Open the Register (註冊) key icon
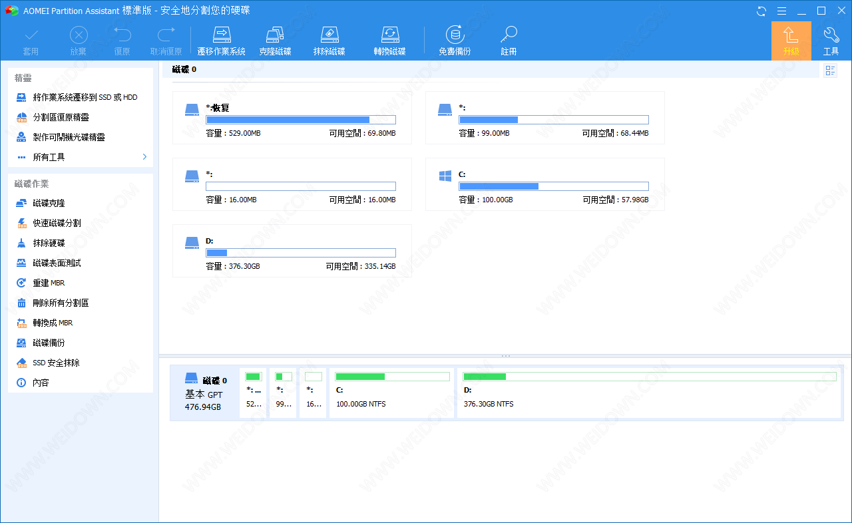 point(509,41)
